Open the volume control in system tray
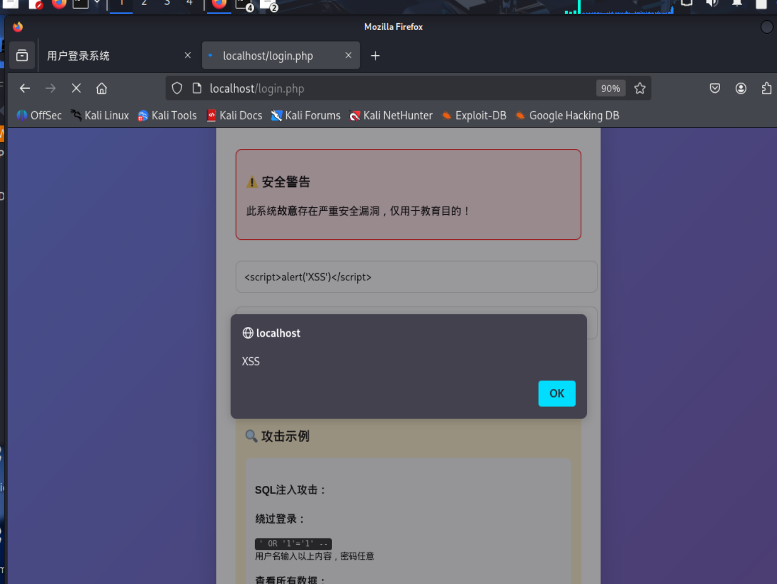 click(x=712, y=3)
